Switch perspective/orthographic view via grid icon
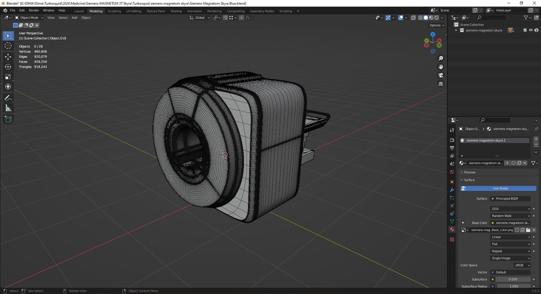This screenshot has height=294, width=541. tap(441, 84)
